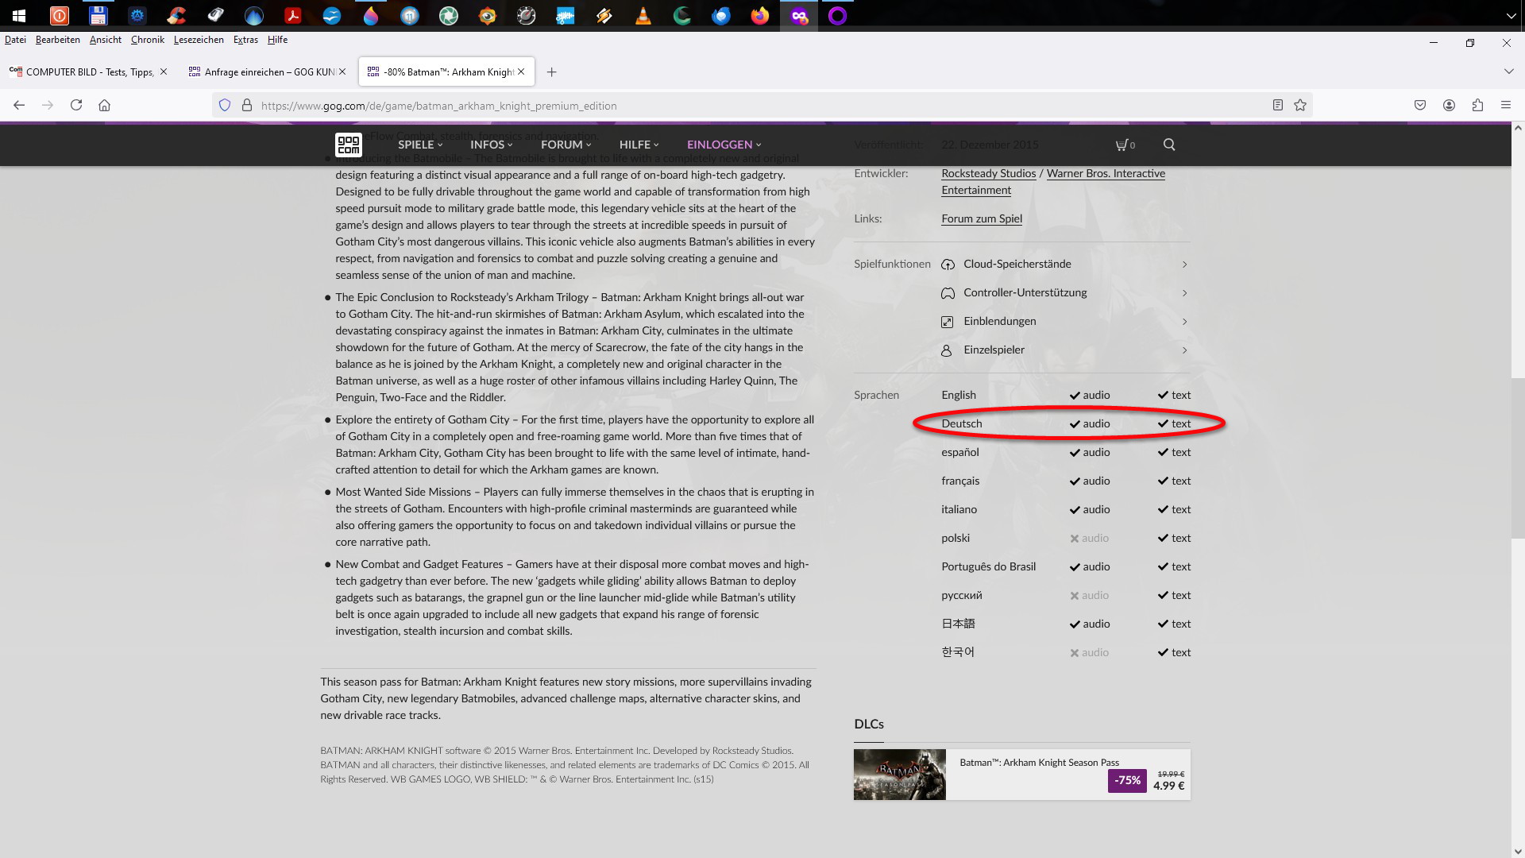Image resolution: width=1525 pixels, height=858 pixels.
Task: Open the EINLOGGEN dropdown
Action: tap(724, 145)
